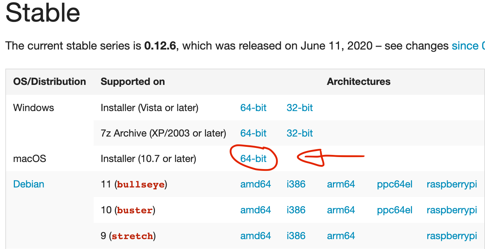Open Windows 7z Archive 64-bit link

click(253, 133)
